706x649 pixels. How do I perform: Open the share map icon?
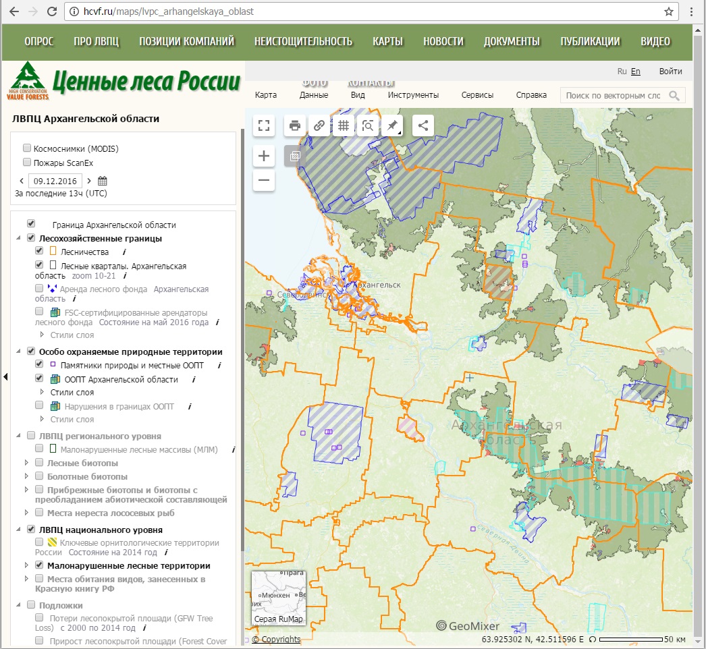coord(423,125)
